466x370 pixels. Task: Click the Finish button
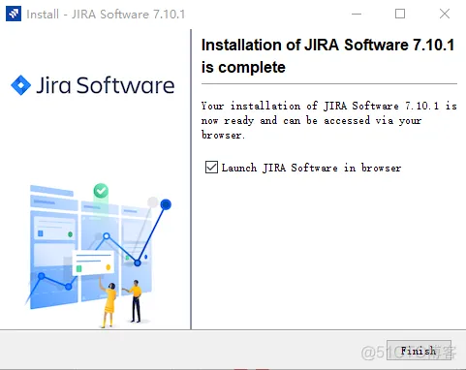coord(419,351)
